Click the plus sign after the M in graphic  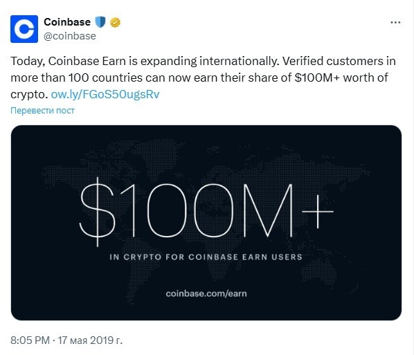click(318, 212)
